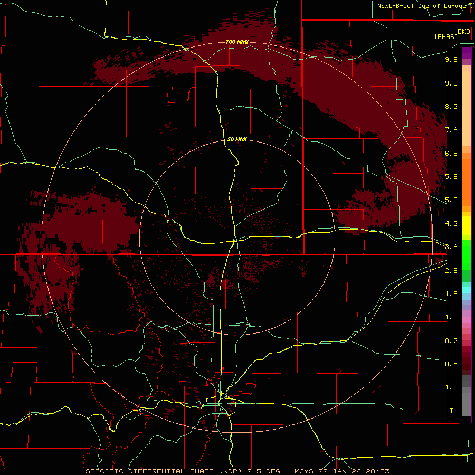Click the 3.4 legend value
This screenshot has height=475, width=475.
tap(451, 247)
